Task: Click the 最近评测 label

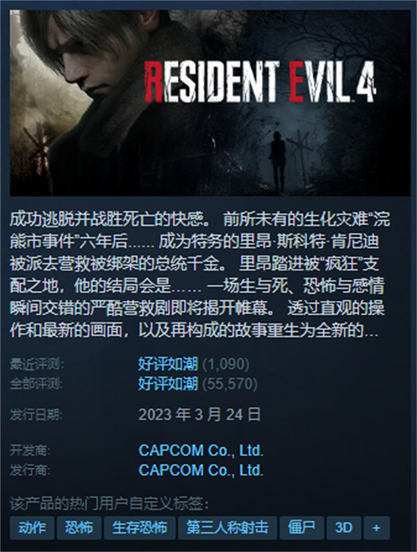Action: (x=37, y=365)
